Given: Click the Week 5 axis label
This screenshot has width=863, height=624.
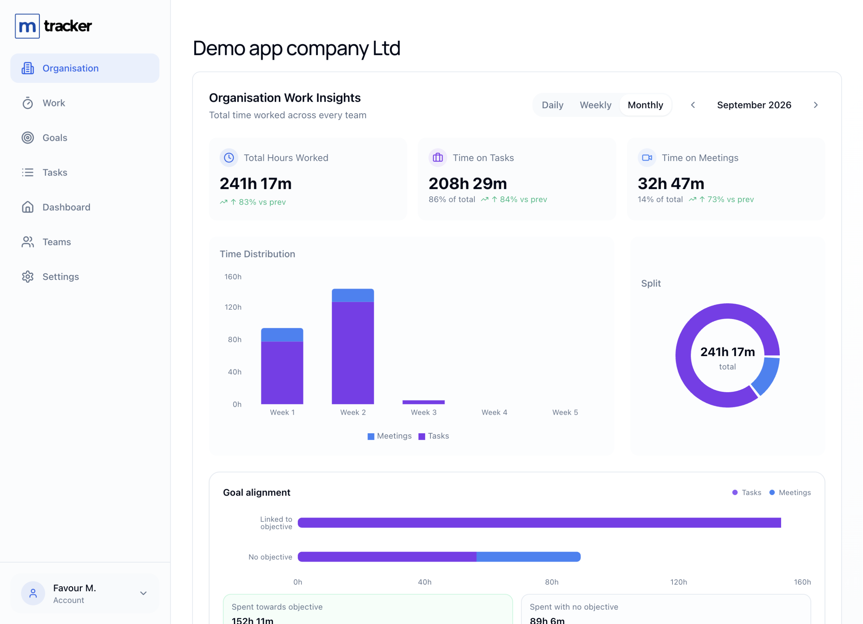Looking at the screenshot, I should 565,413.
